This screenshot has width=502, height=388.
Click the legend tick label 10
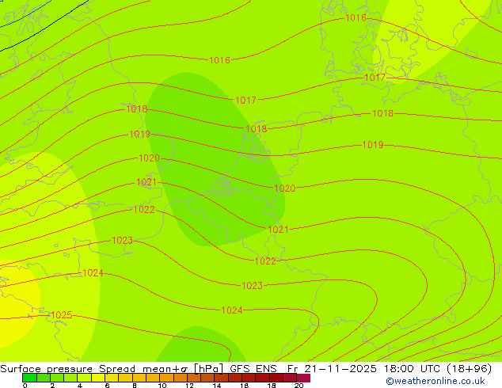point(162,386)
